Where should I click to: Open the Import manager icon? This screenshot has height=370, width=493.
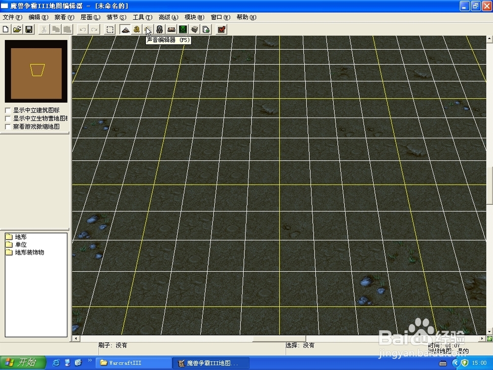tap(206, 30)
